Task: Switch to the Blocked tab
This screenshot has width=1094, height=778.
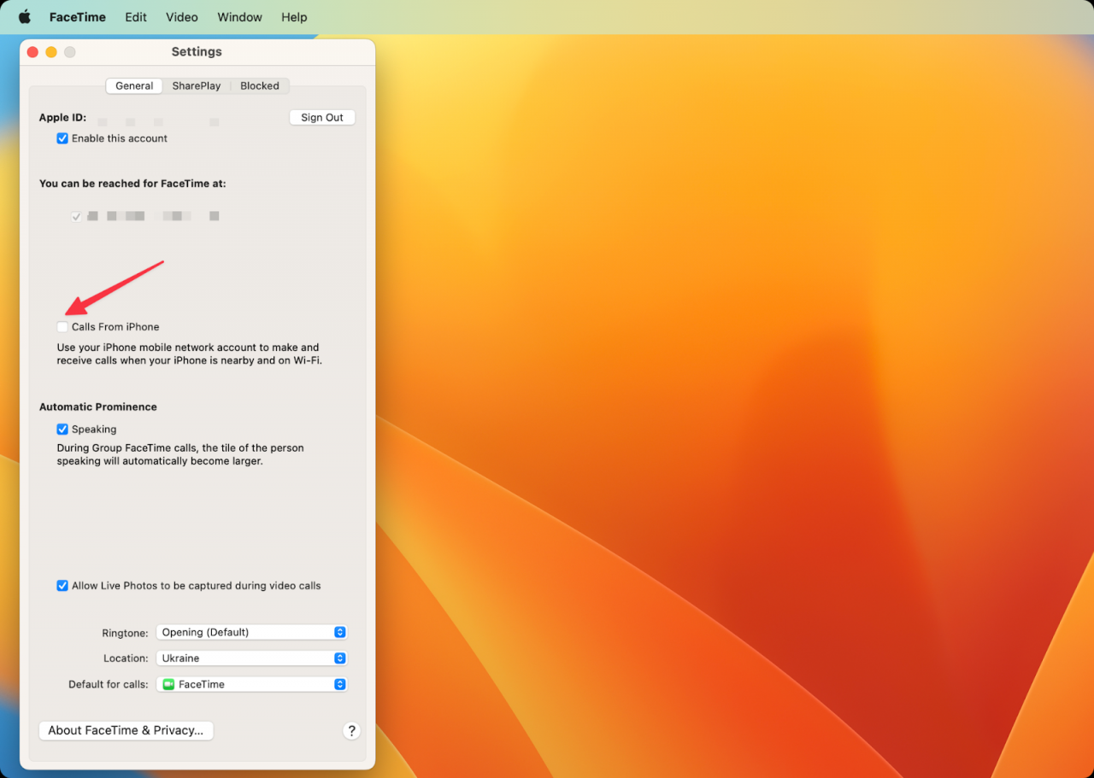Action: [x=260, y=86]
